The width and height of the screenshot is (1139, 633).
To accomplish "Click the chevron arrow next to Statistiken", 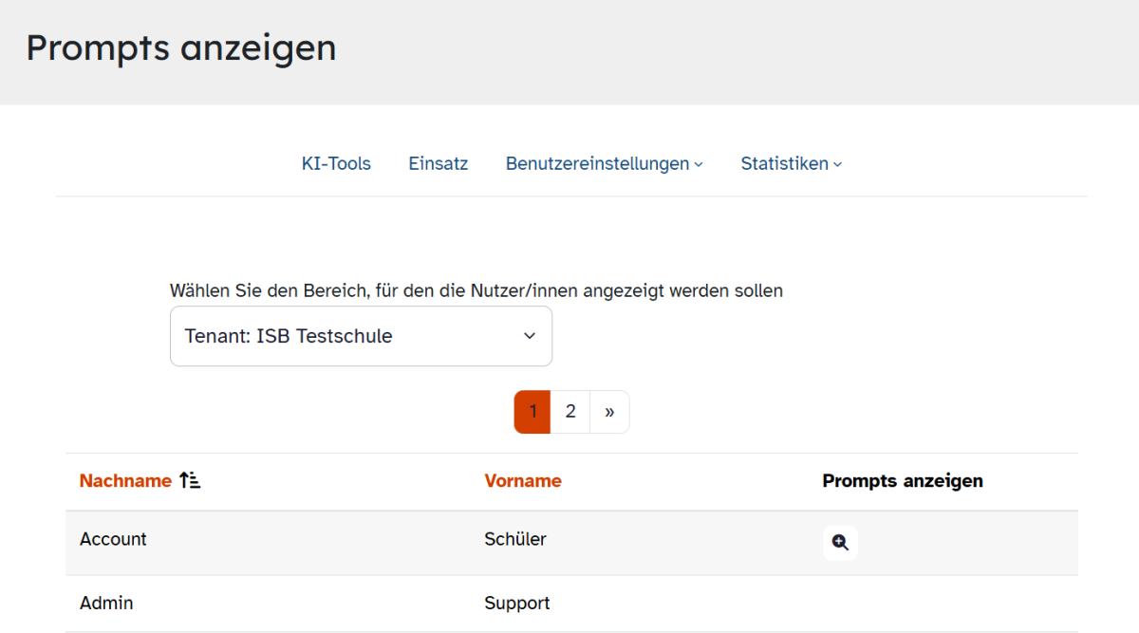I will point(837,165).
